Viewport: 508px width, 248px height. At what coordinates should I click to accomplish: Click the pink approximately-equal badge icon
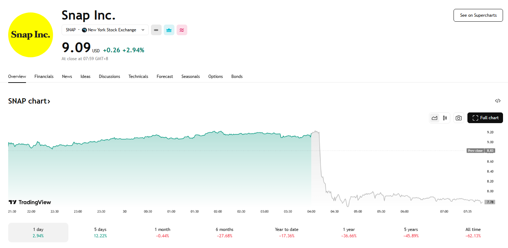pos(182,30)
